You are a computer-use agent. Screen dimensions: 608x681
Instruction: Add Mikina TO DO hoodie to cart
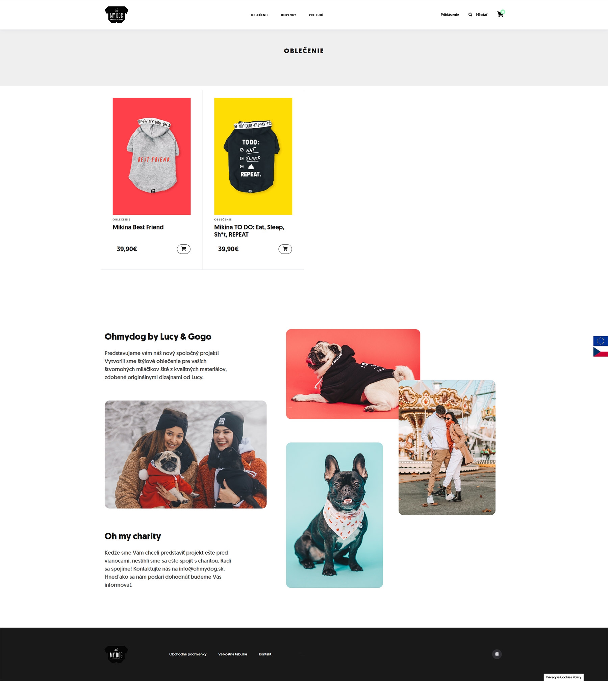tap(285, 249)
